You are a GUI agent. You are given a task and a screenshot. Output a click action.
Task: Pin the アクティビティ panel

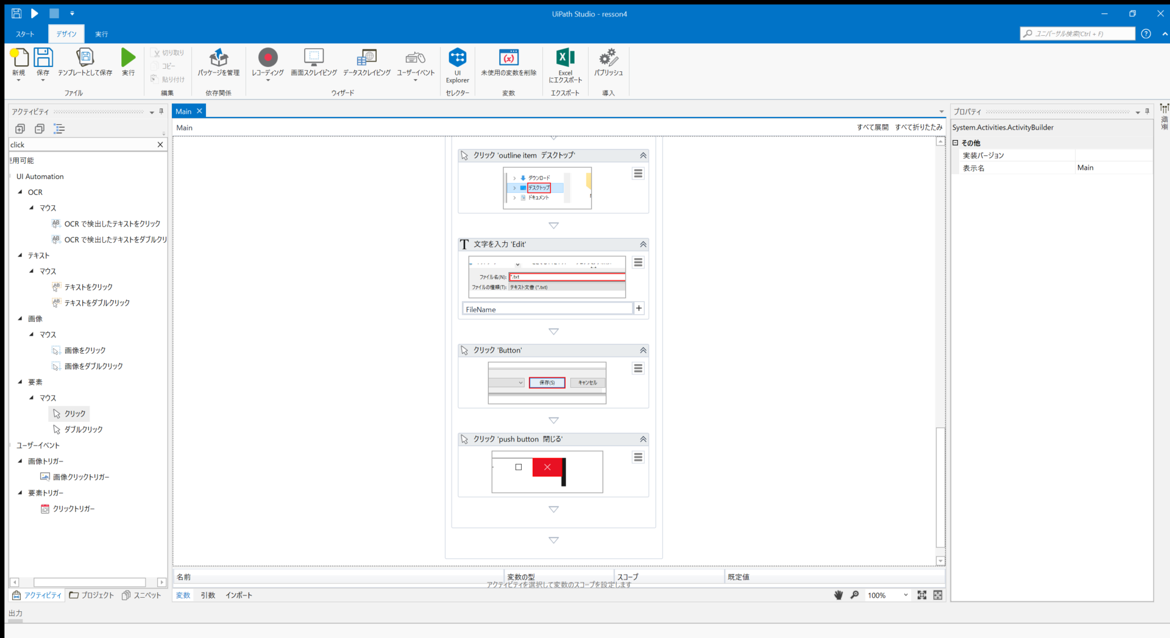[x=161, y=111]
